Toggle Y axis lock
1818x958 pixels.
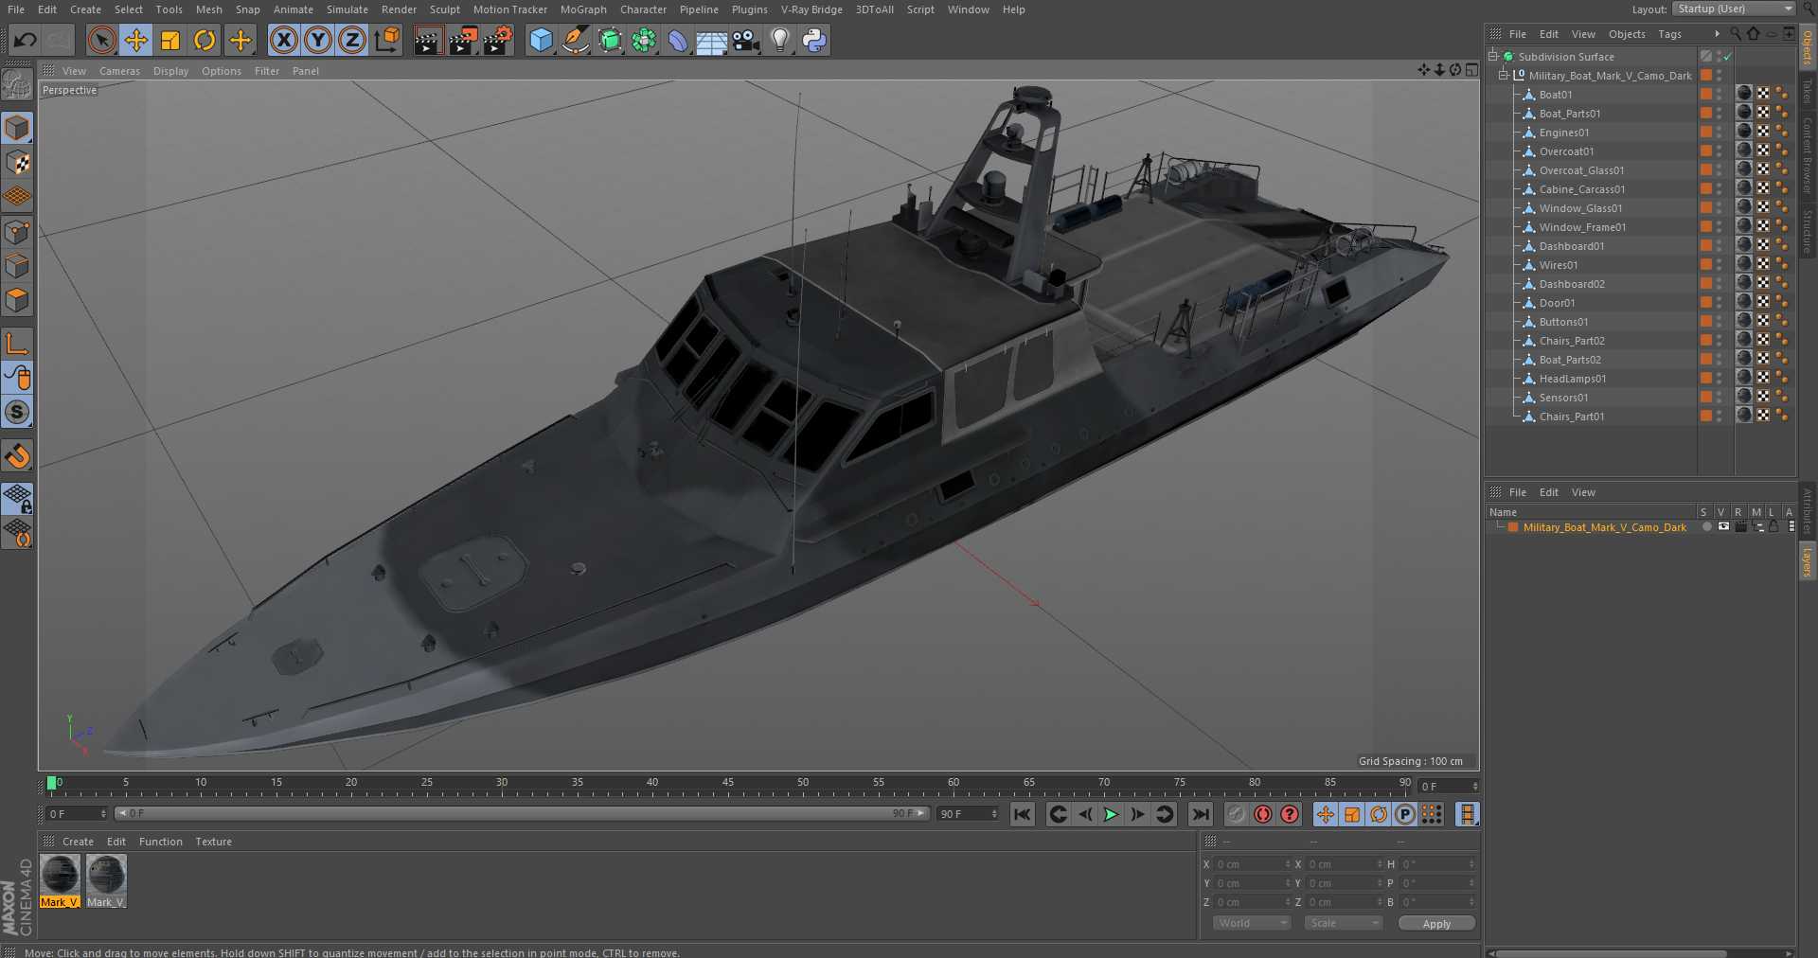tap(318, 40)
